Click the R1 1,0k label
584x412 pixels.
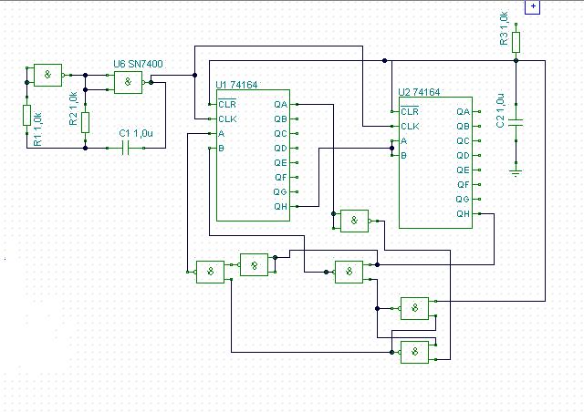click(37, 129)
